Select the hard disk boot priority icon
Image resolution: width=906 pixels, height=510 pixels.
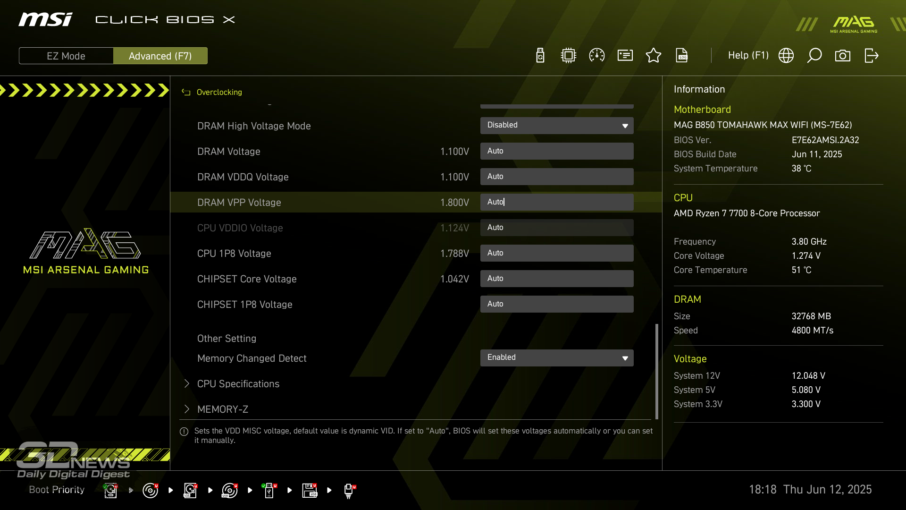tap(110, 491)
